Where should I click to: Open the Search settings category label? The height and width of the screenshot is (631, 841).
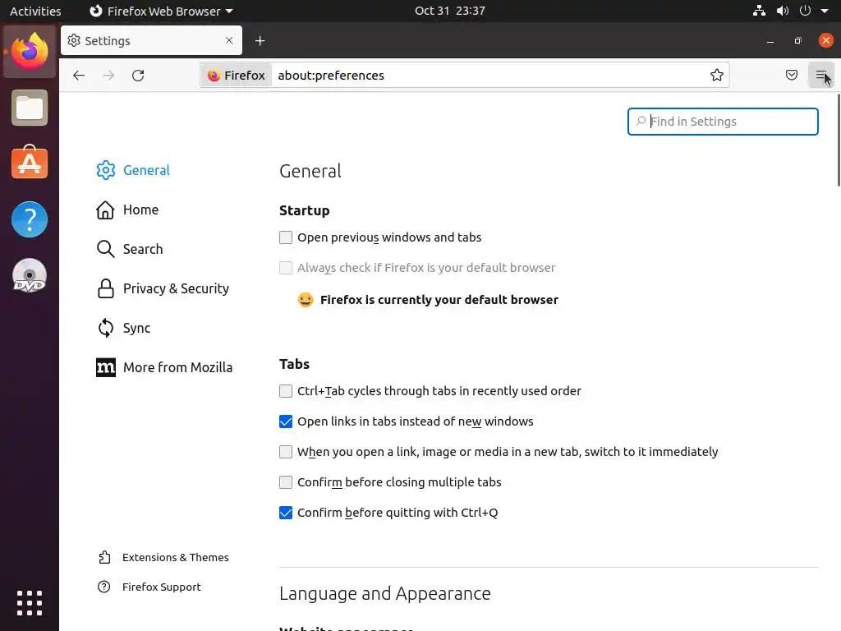pyautogui.click(x=143, y=249)
